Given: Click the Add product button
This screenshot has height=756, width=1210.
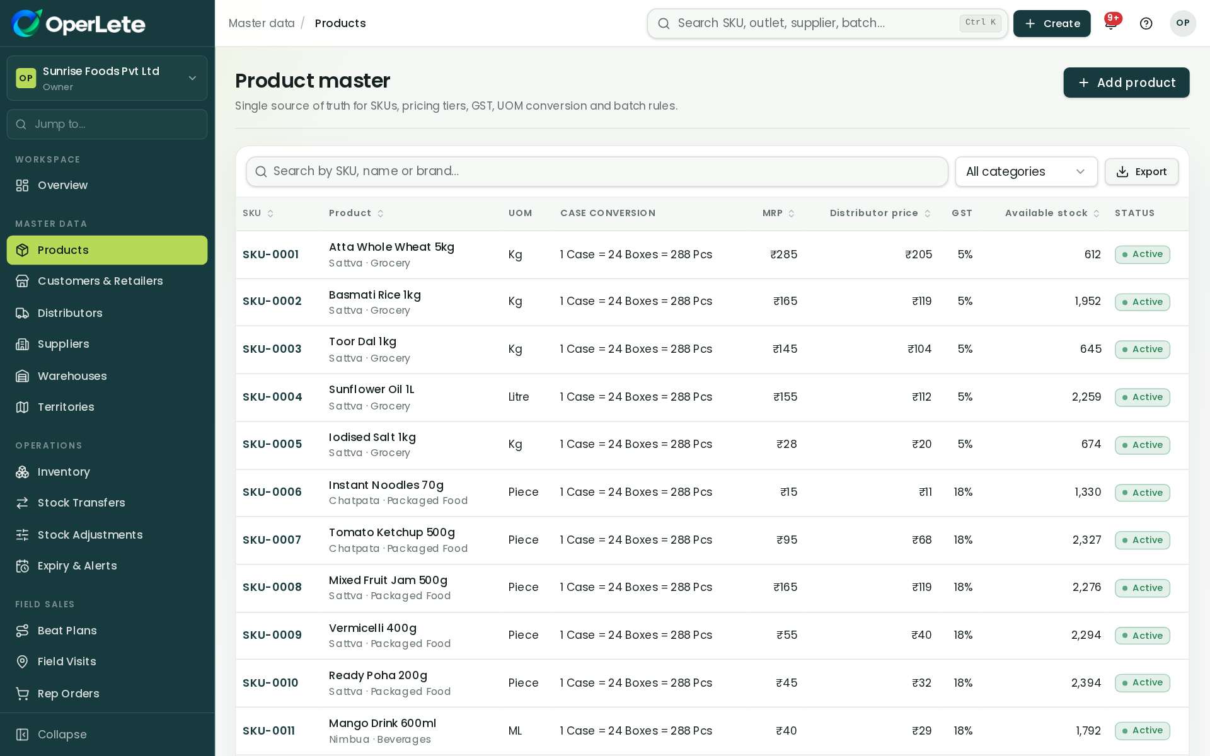Looking at the screenshot, I should (x=1126, y=83).
